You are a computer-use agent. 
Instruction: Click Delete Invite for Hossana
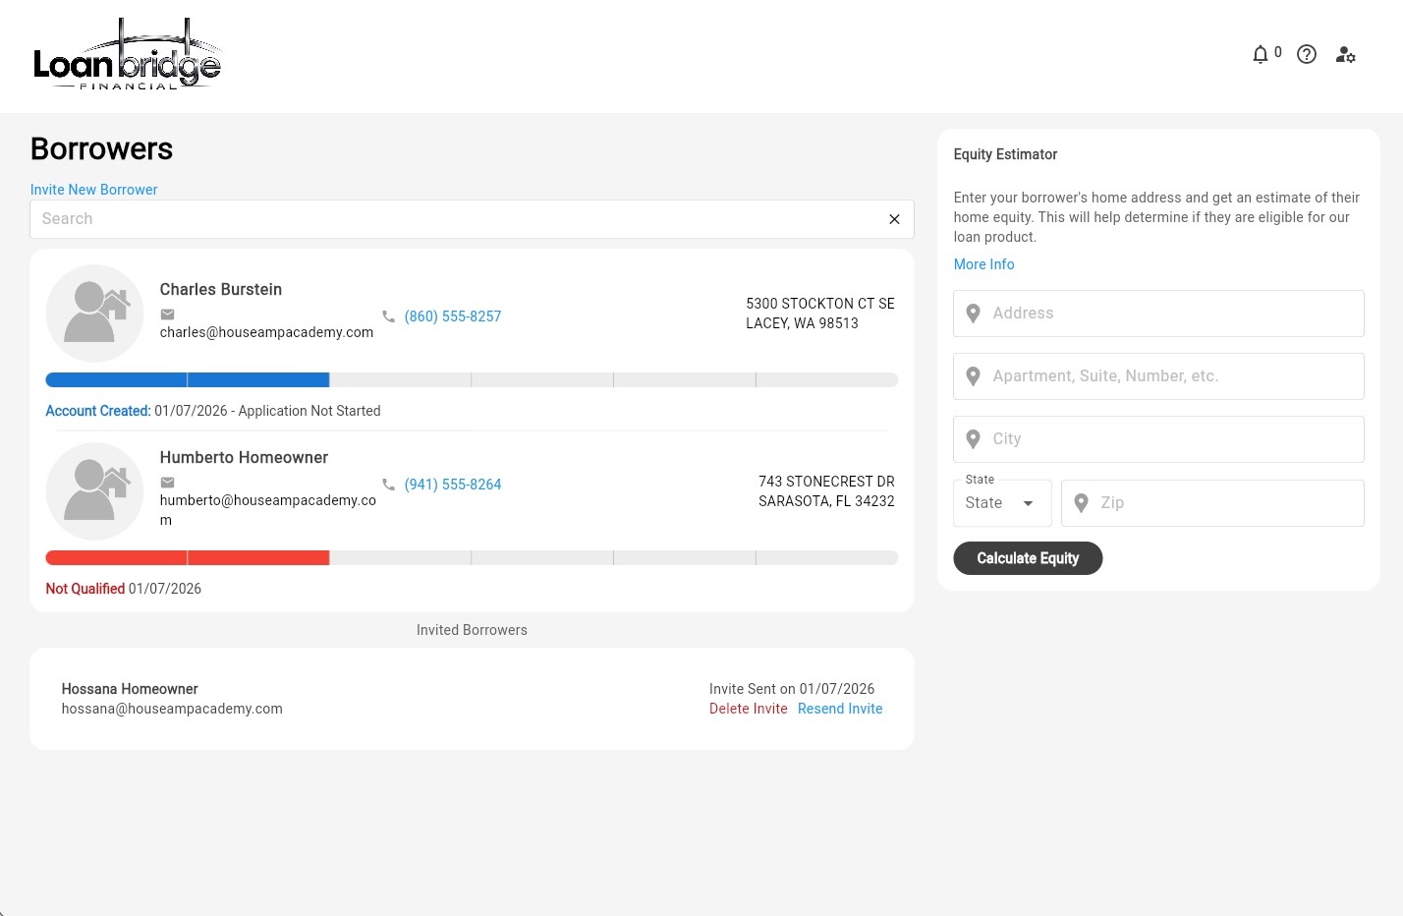(x=748, y=709)
